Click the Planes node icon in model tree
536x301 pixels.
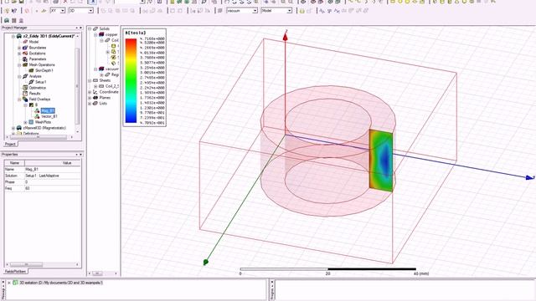[95, 98]
